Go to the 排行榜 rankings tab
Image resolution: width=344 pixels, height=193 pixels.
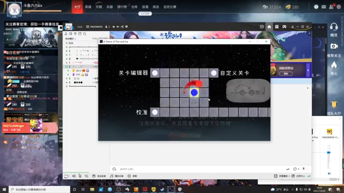click(x=122, y=7)
